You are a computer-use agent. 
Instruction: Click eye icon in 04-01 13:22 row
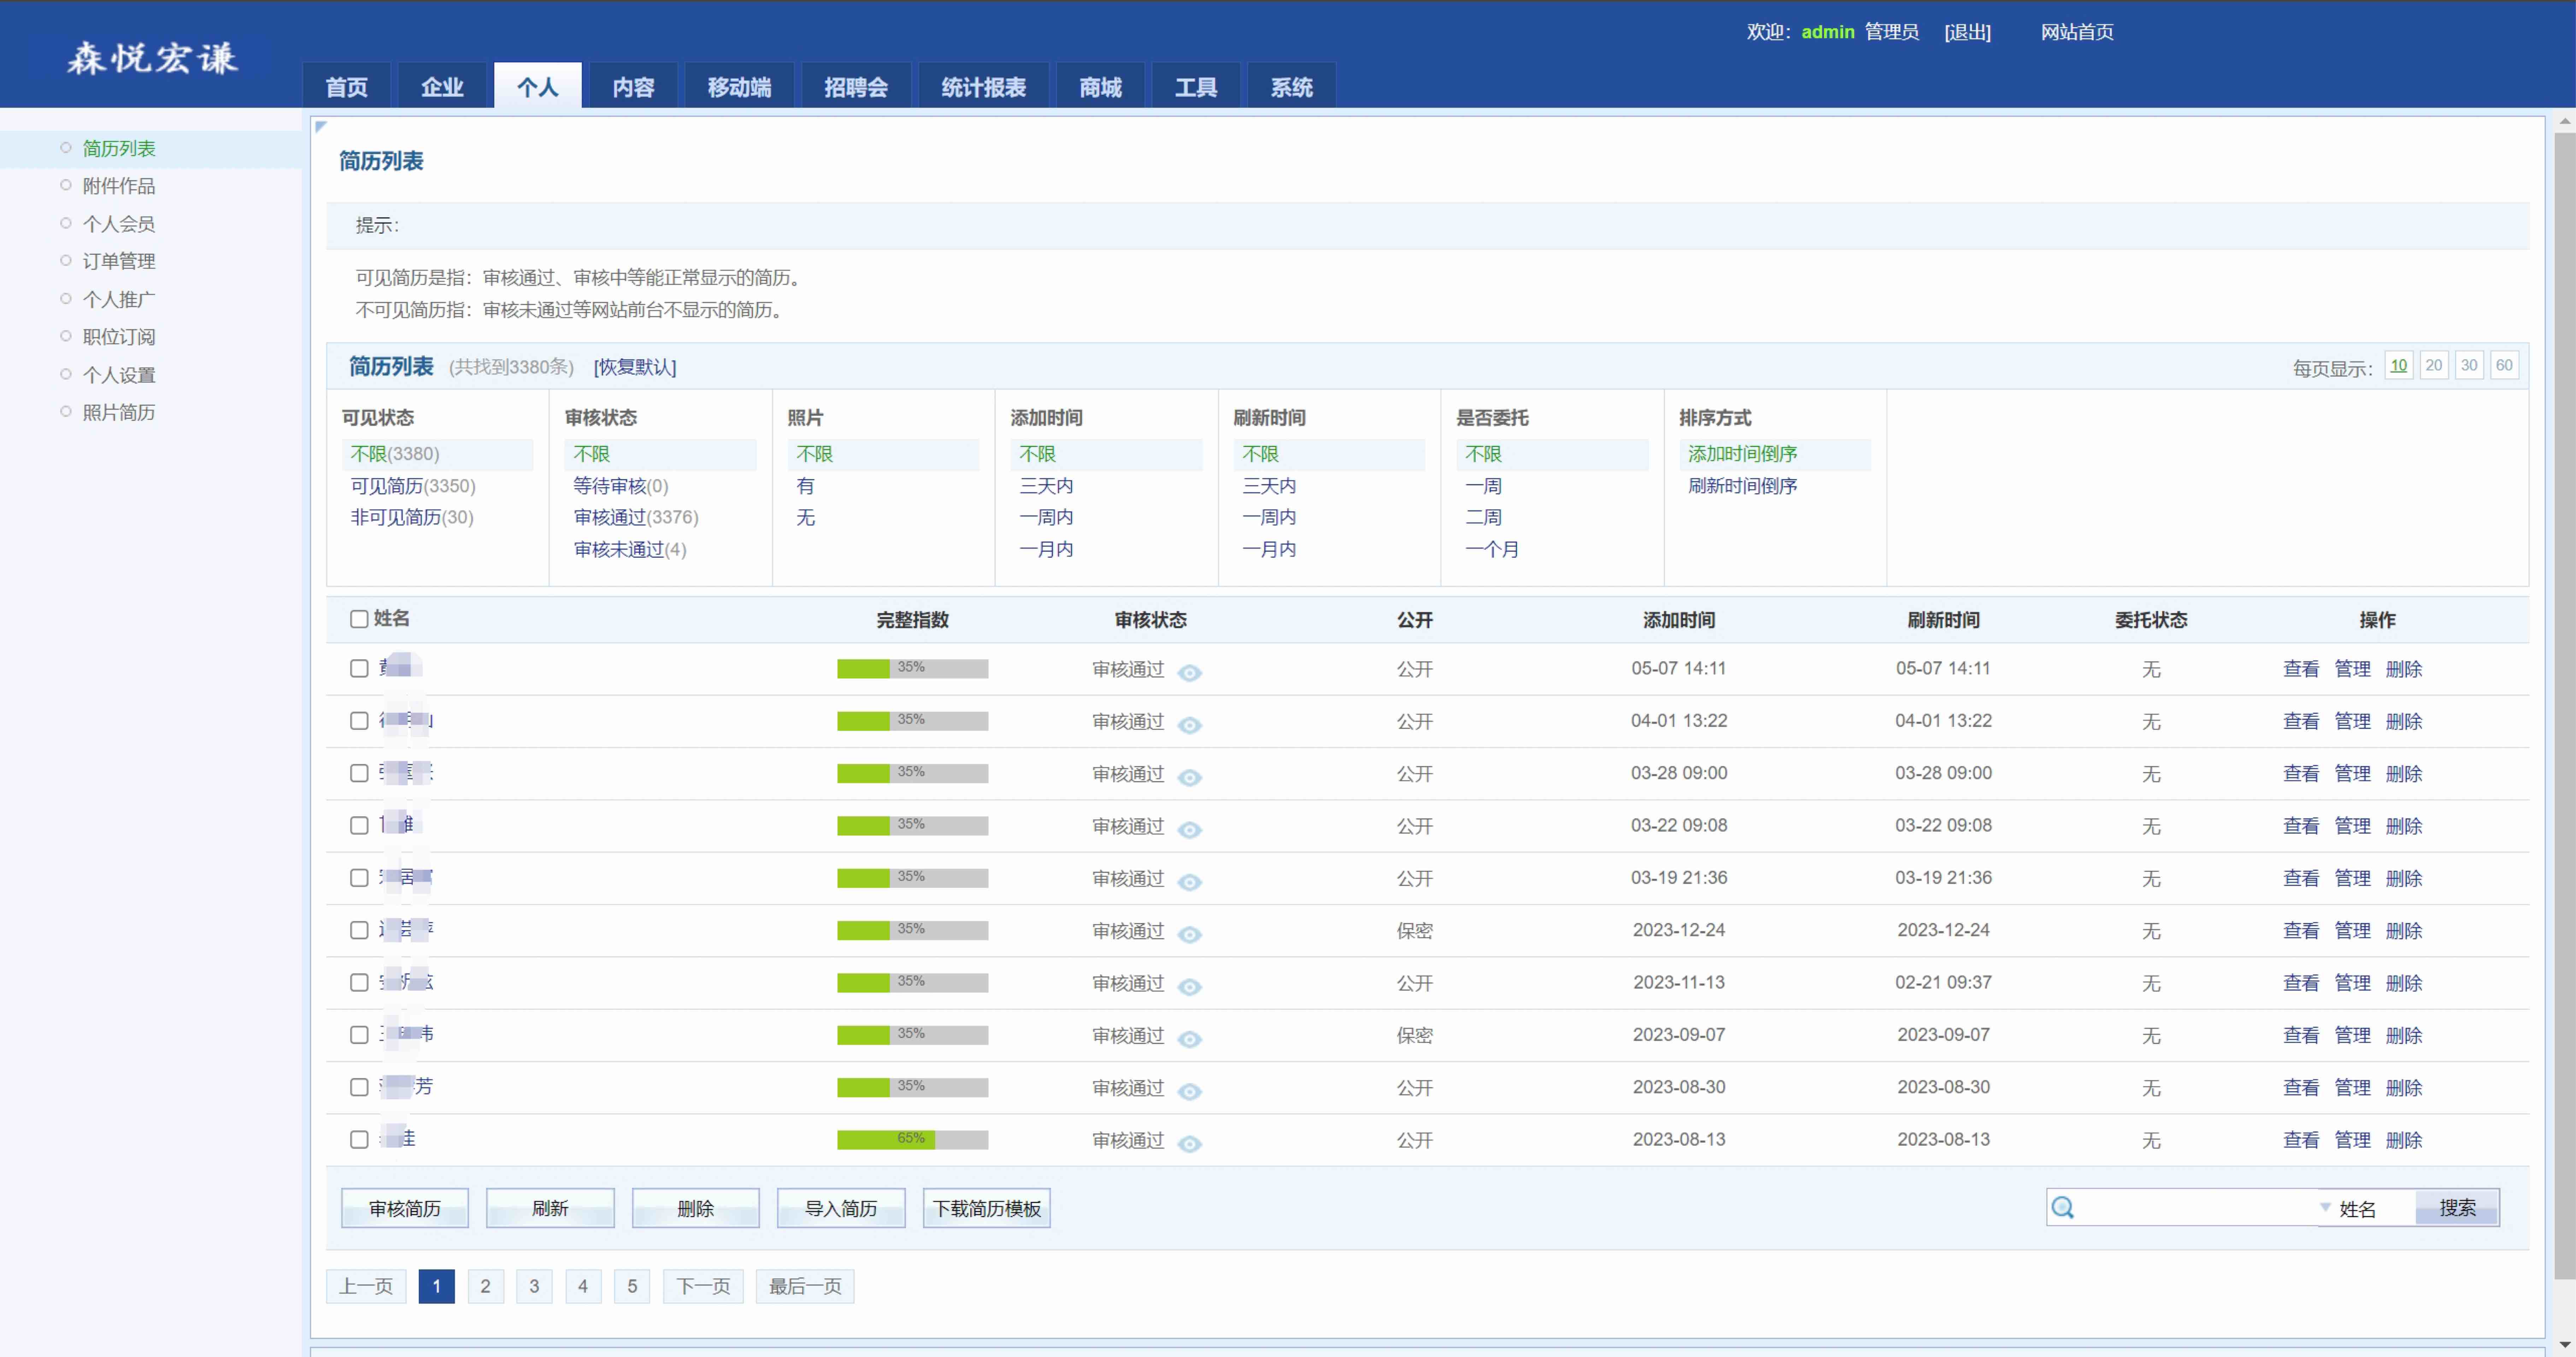1189,725
